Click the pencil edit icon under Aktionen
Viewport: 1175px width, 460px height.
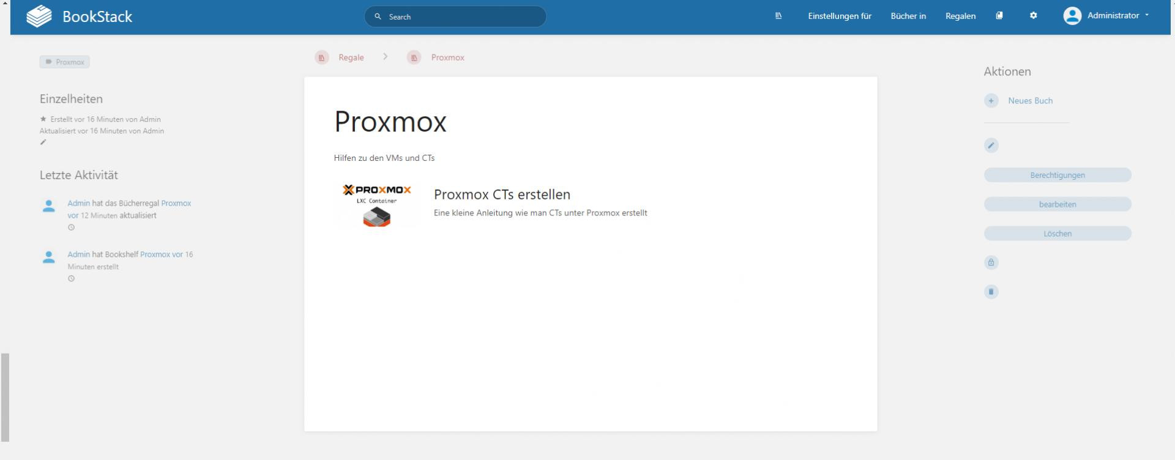[x=991, y=146]
